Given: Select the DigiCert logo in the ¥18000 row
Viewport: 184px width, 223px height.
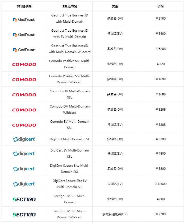Looking at the screenshot, I should (x=24, y=184).
